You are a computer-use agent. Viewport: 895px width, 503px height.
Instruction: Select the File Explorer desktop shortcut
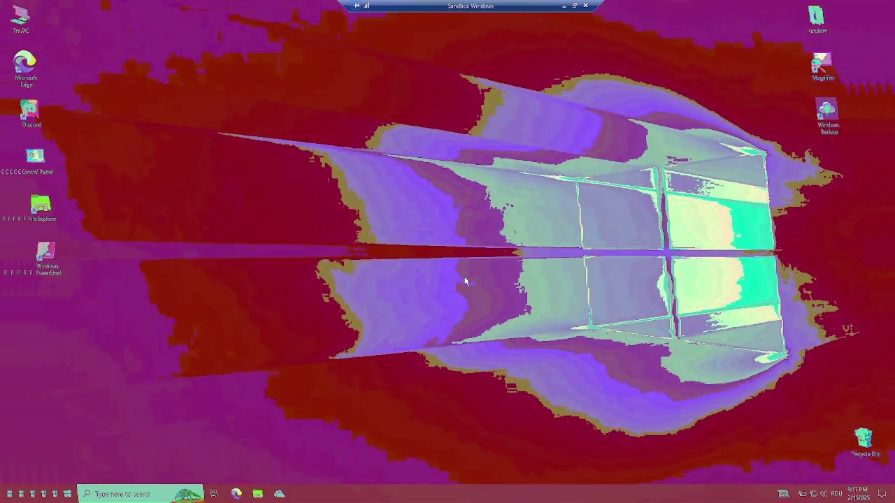[x=41, y=208]
